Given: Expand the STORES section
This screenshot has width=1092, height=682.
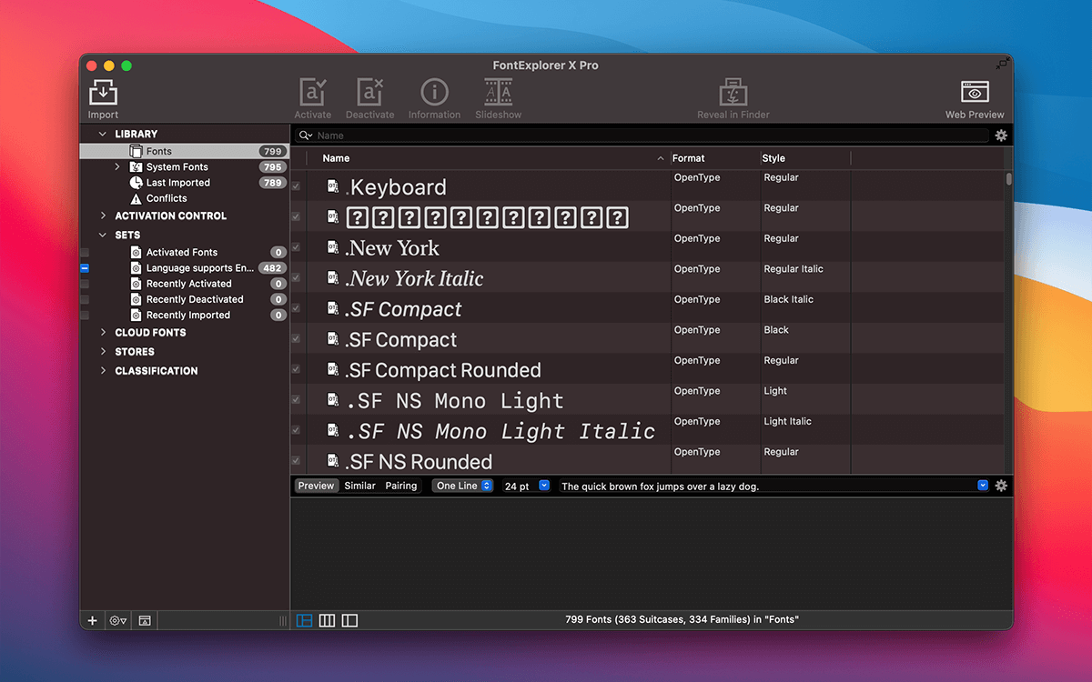Looking at the screenshot, I should coord(103,352).
